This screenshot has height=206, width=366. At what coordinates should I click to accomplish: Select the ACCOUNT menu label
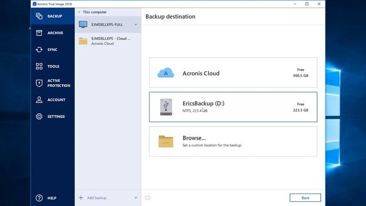pyautogui.click(x=57, y=100)
